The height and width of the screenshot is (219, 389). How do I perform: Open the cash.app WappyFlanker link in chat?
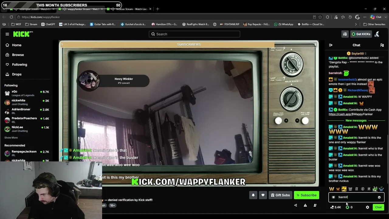coord(351,114)
